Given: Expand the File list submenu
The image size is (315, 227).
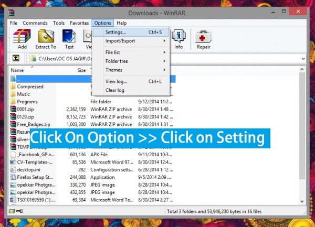Looking at the screenshot, I should click(x=131, y=52).
